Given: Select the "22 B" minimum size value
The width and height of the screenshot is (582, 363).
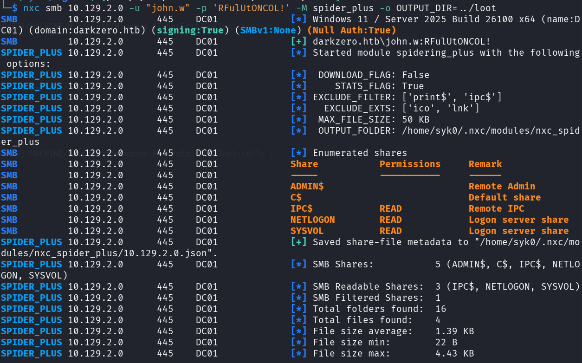Looking at the screenshot, I should (446, 342).
